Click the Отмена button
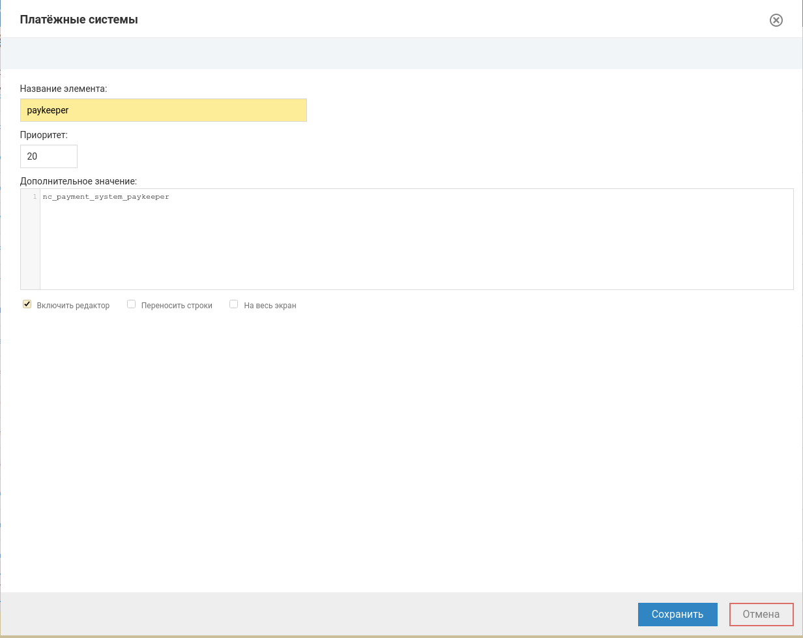803x638 pixels. (x=761, y=614)
